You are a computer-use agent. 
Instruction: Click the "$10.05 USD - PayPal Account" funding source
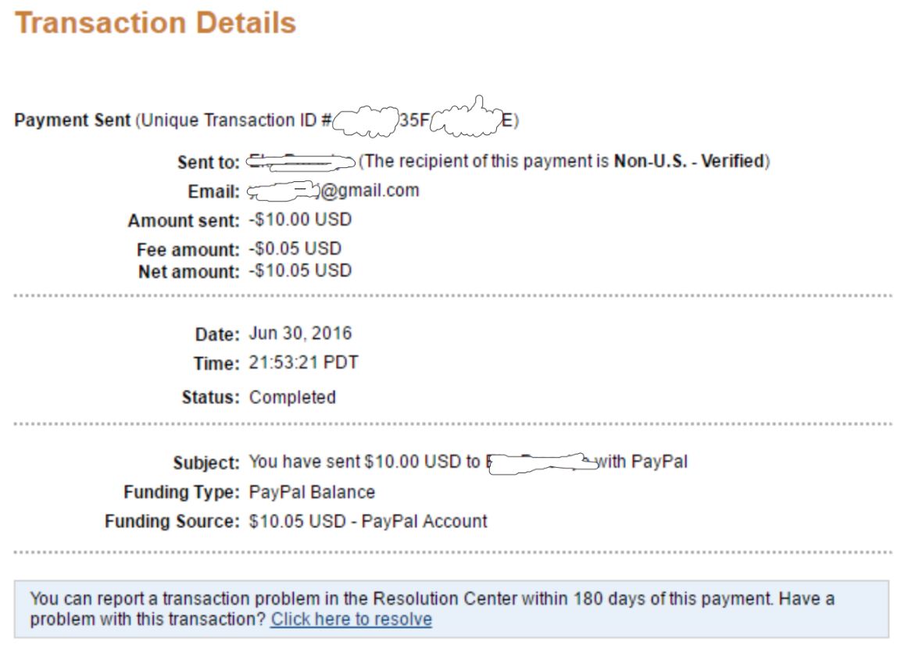pos(368,522)
